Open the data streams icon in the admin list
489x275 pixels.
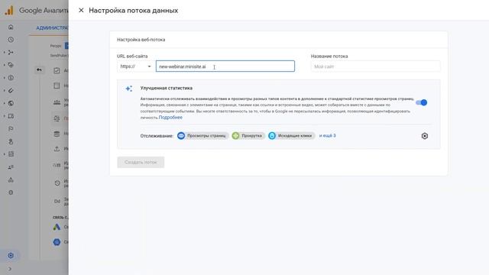point(57,118)
